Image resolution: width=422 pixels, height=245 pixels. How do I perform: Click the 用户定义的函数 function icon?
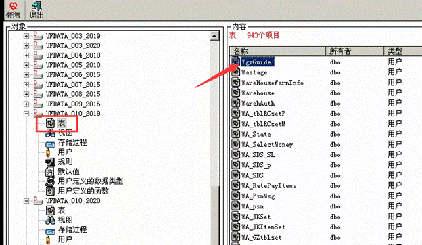click(50, 191)
